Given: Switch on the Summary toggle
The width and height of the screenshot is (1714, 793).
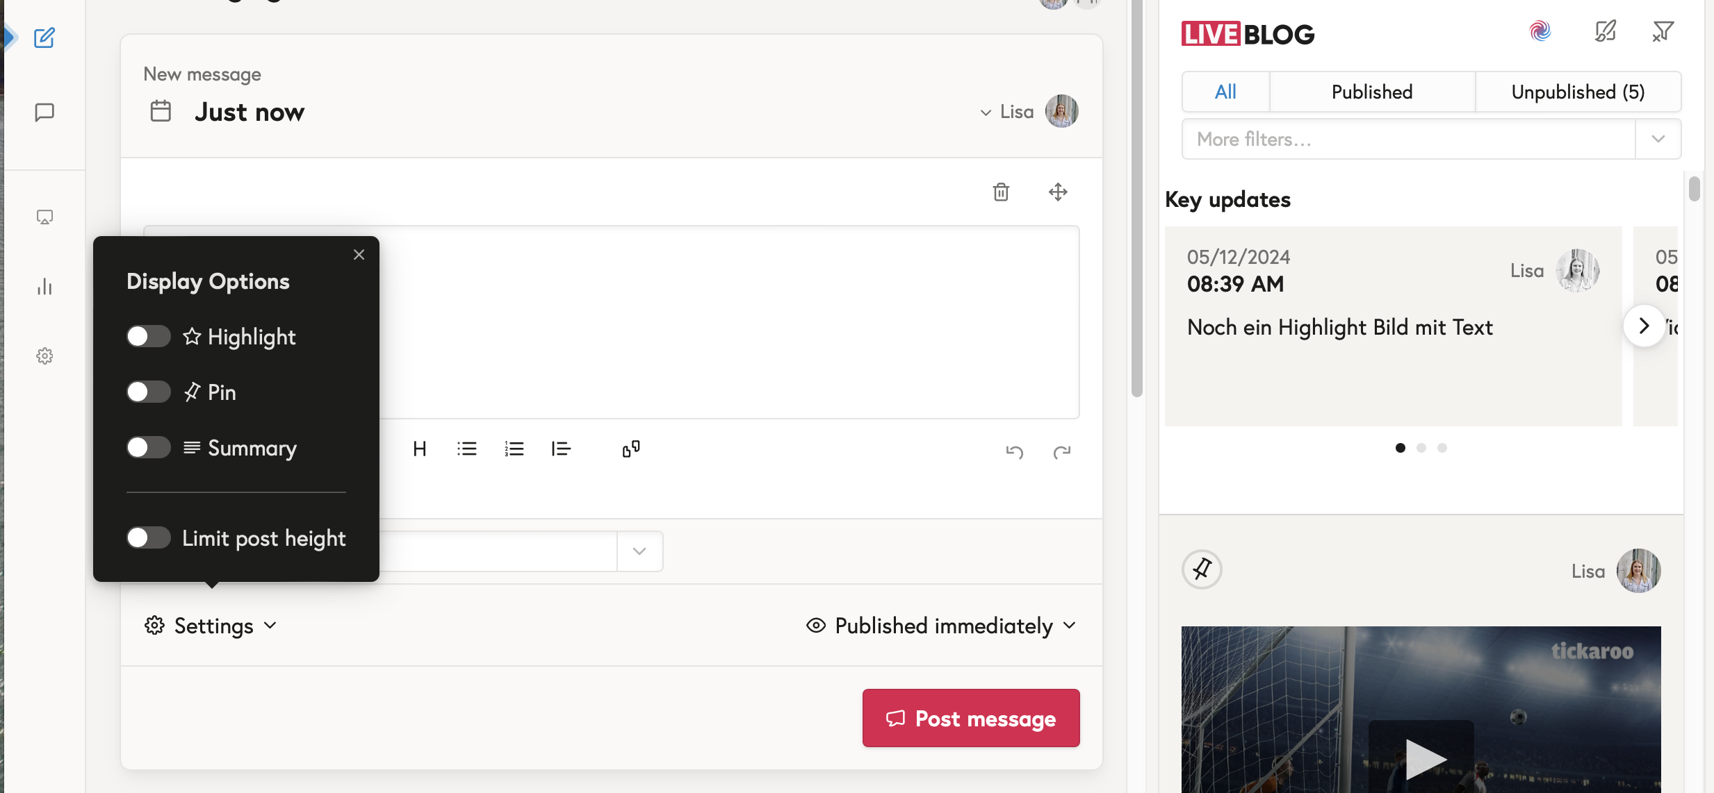Looking at the screenshot, I should (148, 448).
